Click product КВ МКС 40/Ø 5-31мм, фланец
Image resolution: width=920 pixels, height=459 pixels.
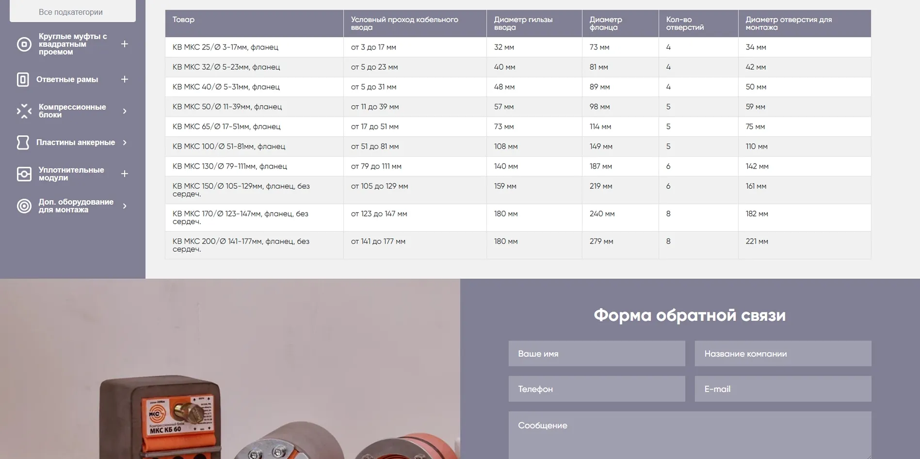(226, 87)
